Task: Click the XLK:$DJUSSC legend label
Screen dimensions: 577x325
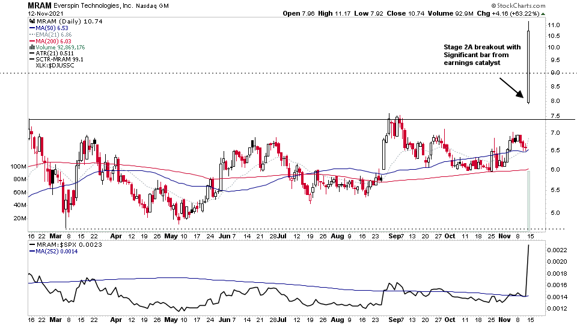Action: coord(55,65)
